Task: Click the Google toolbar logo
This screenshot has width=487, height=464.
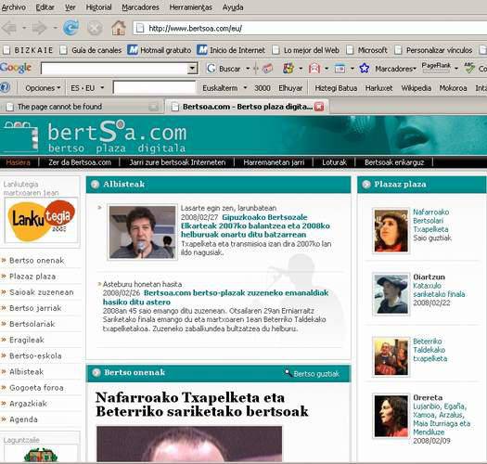Action: 16,68
